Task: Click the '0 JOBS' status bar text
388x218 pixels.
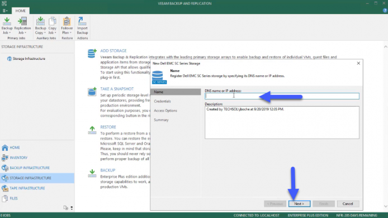Action: tap(6, 215)
